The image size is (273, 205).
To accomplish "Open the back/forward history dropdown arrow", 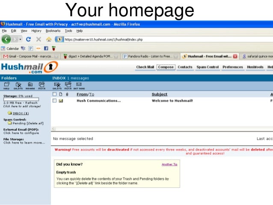I will 21,39.
